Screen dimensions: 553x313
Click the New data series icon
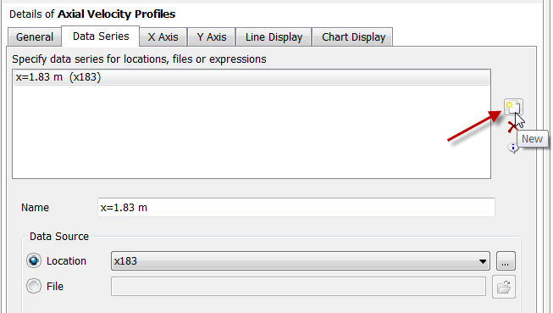tap(513, 107)
